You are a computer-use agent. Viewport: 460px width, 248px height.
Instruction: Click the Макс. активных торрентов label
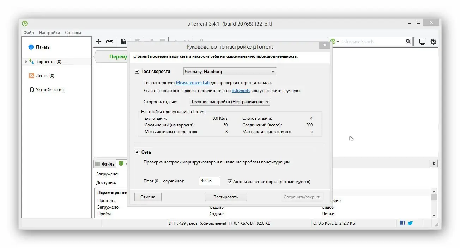coord(171,132)
